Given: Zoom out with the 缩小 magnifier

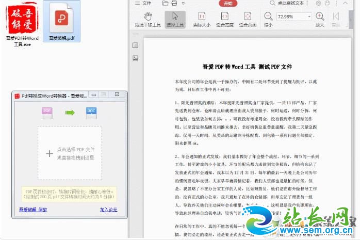Looking at the screenshot, I should (268, 19).
